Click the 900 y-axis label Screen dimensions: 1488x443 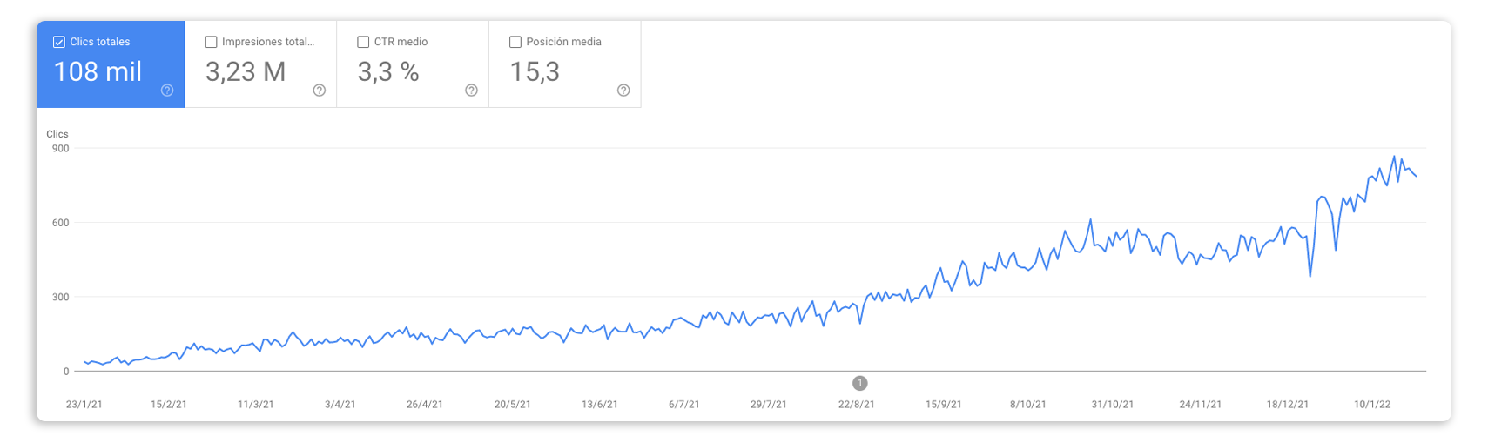click(60, 149)
